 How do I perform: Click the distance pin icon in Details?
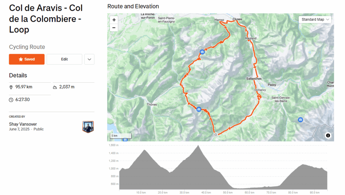[11, 87]
